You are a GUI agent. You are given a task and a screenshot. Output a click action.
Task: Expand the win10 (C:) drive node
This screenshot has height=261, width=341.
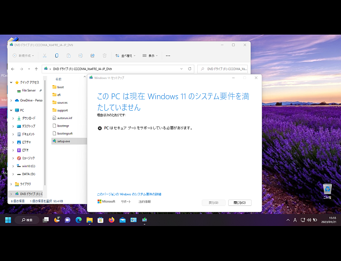click(13, 166)
